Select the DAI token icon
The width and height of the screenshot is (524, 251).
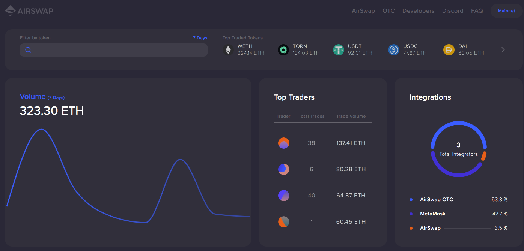pyautogui.click(x=449, y=50)
